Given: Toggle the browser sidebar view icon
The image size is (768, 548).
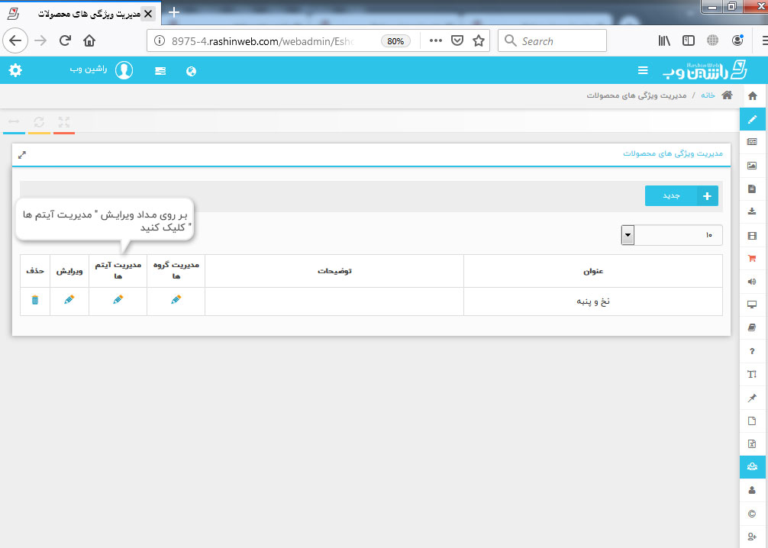Looking at the screenshot, I should [689, 40].
